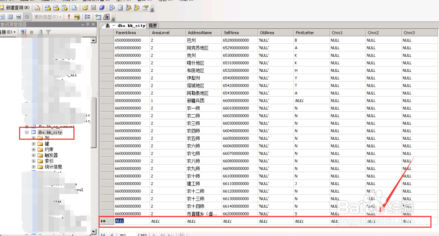Image resolution: width=439 pixels, height=236 pixels.
Task: Click the Save All icon
Action: click(102, 8)
